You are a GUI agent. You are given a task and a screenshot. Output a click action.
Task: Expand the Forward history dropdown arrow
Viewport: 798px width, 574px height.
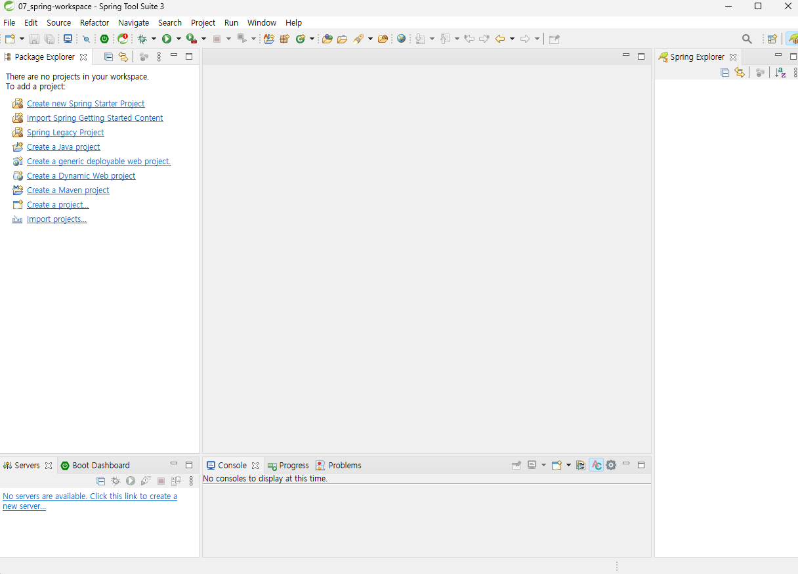click(537, 39)
